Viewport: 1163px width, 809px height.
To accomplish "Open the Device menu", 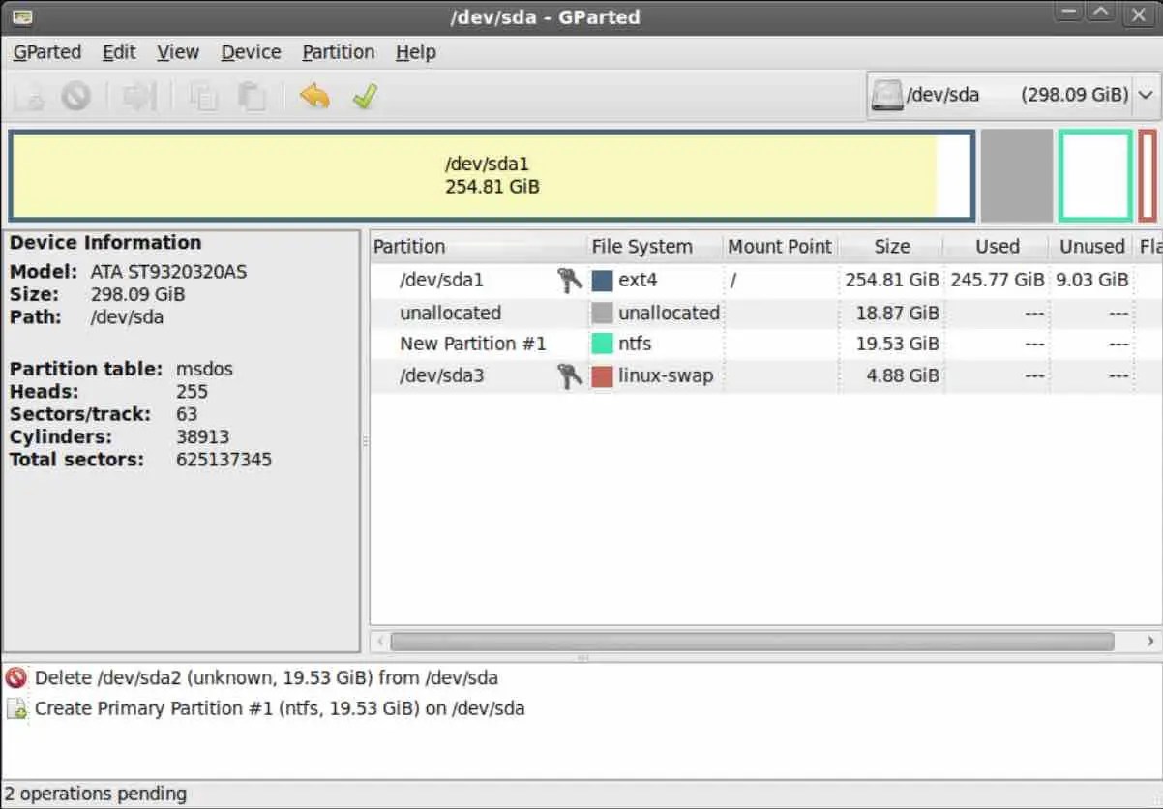I will click(251, 51).
